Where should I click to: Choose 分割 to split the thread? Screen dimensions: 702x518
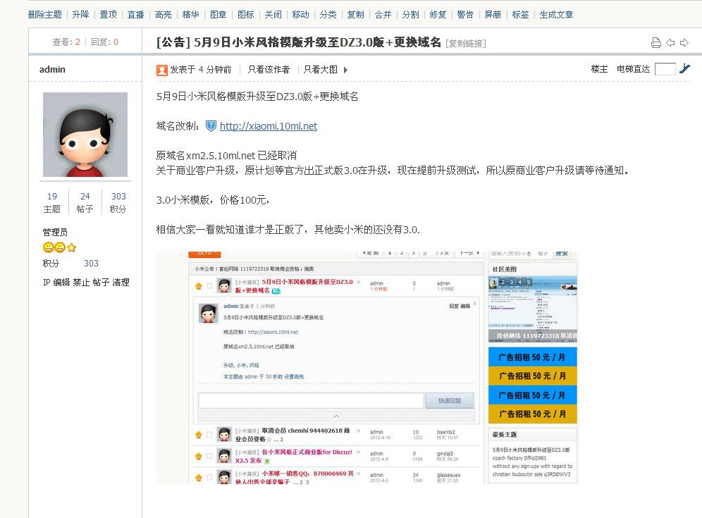pyautogui.click(x=410, y=15)
